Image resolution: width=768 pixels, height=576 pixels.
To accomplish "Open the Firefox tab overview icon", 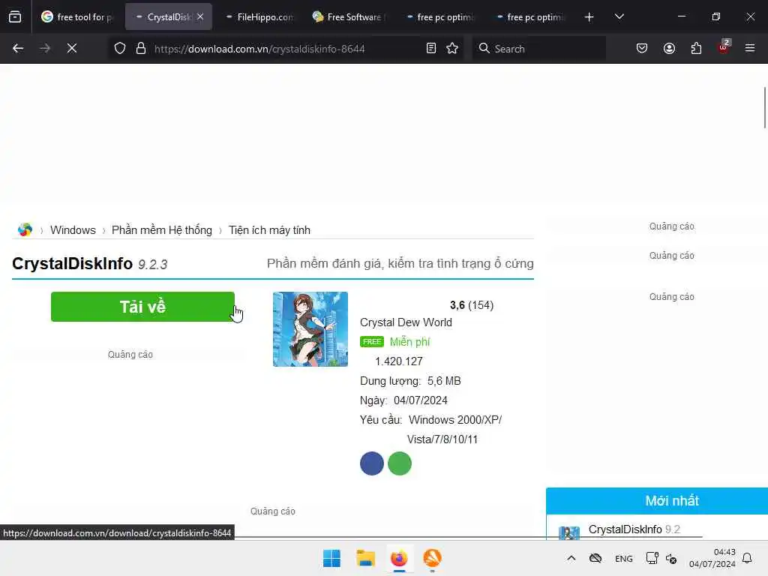I will [x=15, y=17].
